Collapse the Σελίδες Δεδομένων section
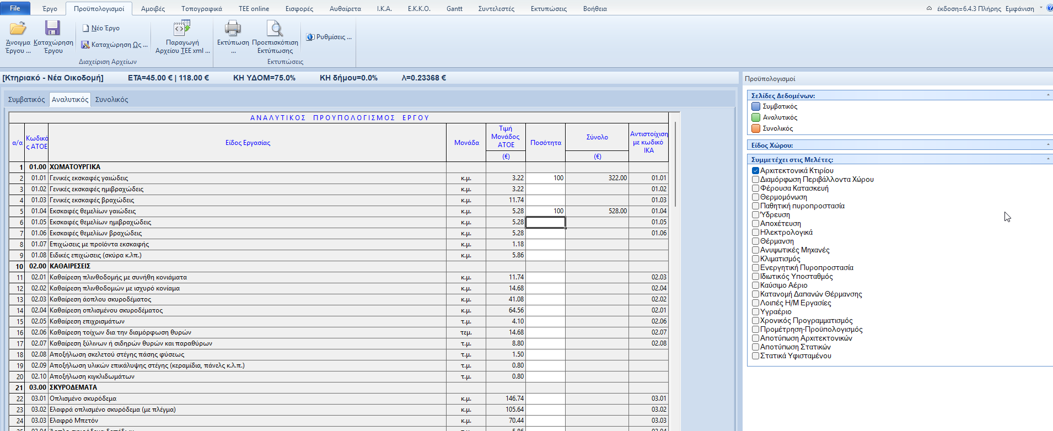The width and height of the screenshot is (1053, 431). 1048,95
